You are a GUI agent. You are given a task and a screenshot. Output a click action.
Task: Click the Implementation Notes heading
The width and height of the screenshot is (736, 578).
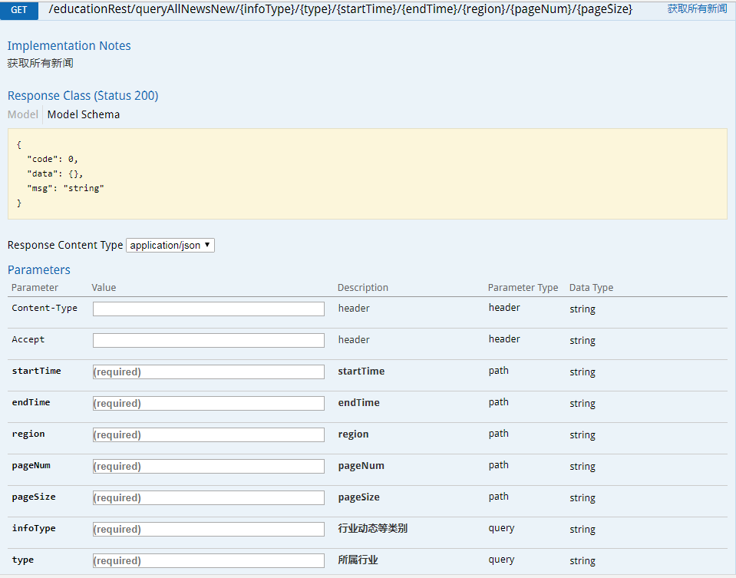click(69, 45)
